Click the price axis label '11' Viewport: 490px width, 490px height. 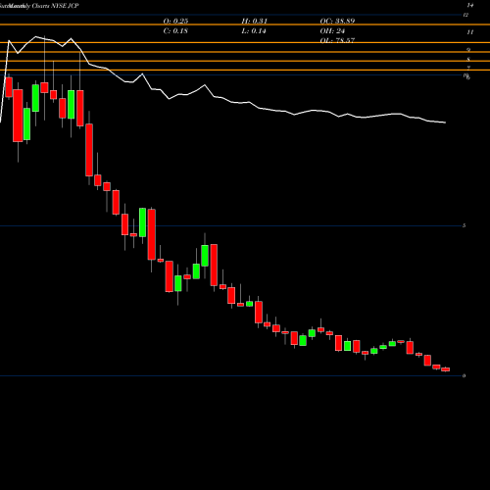tap(470, 32)
